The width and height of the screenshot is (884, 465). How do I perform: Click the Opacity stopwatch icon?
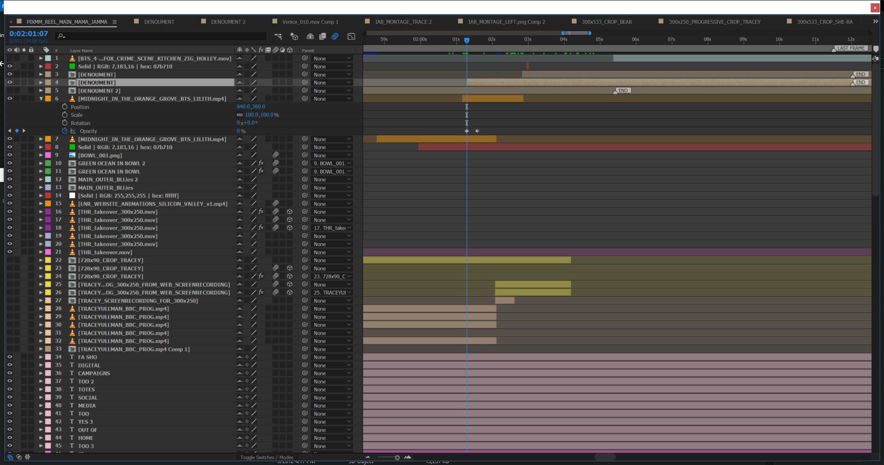[65, 131]
